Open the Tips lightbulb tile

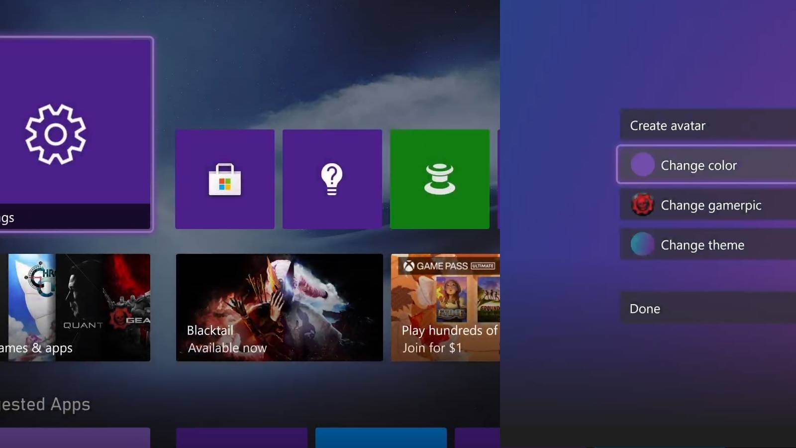tap(332, 179)
